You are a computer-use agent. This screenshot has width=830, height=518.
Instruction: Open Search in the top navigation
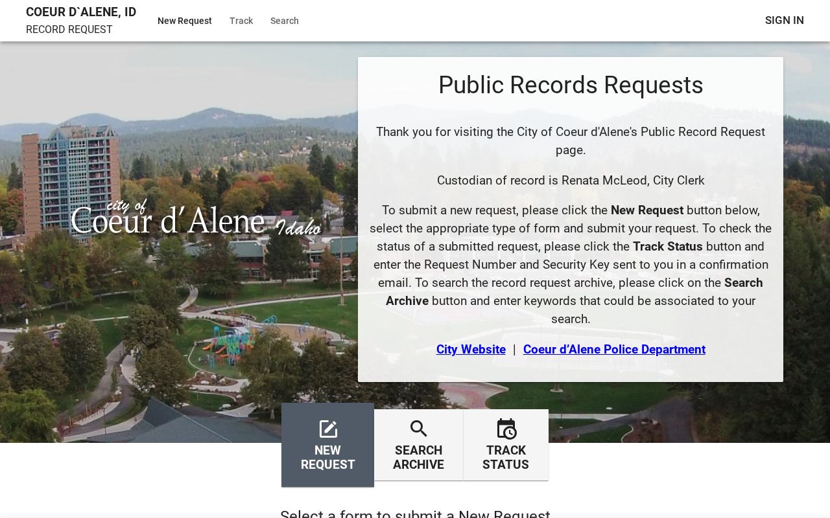click(285, 21)
